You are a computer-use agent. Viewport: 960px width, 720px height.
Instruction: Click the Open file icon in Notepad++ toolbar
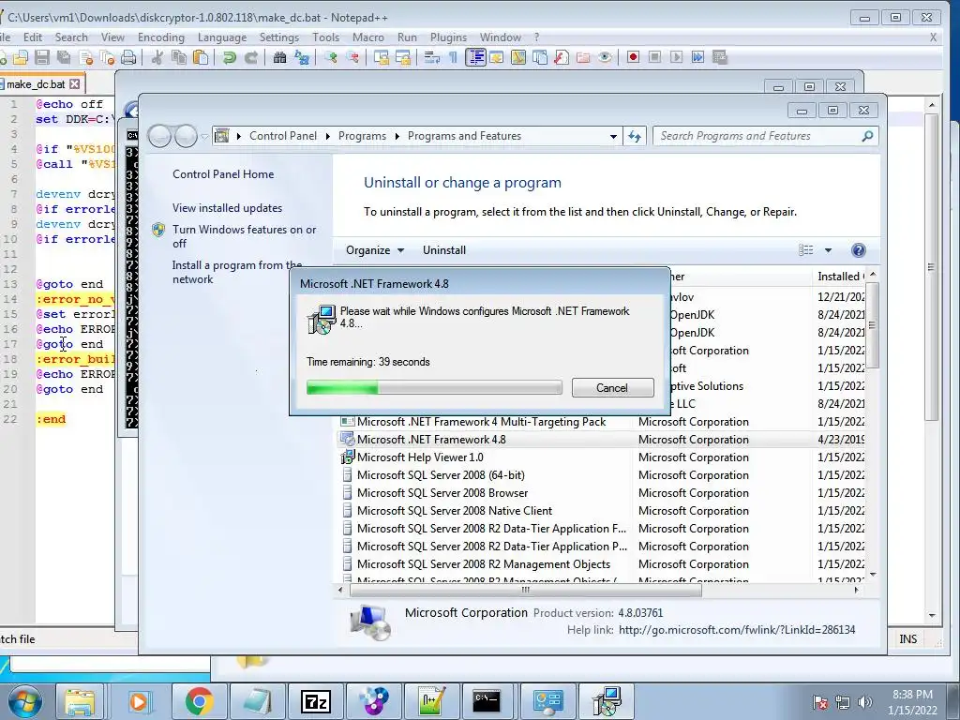[x=21, y=57]
